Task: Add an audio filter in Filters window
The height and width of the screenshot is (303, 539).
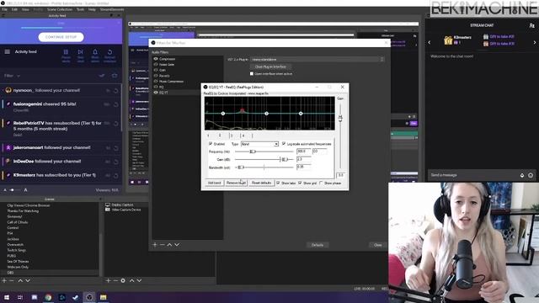Action: pos(155,245)
